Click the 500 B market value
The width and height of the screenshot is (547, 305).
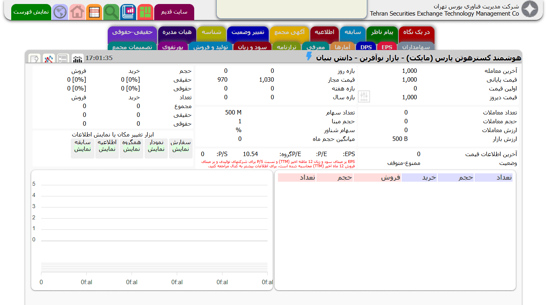[x=400, y=139]
